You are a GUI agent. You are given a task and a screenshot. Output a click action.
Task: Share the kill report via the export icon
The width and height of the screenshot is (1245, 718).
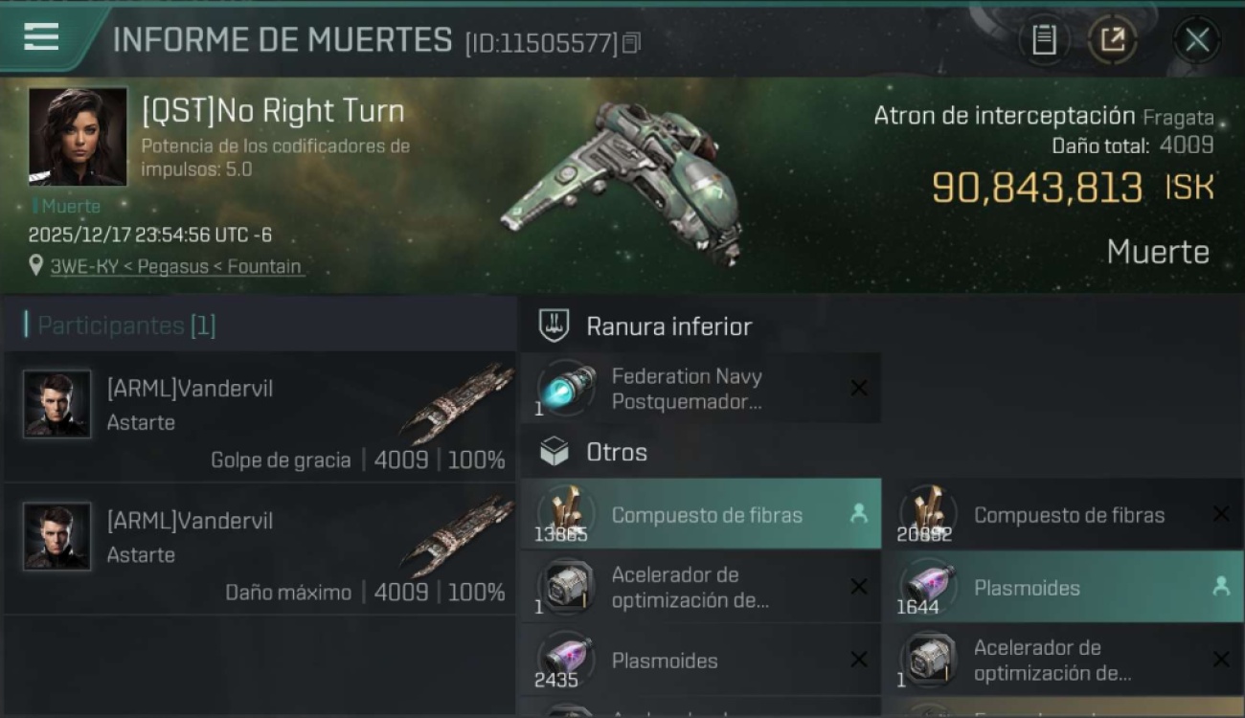pos(1112,40)
